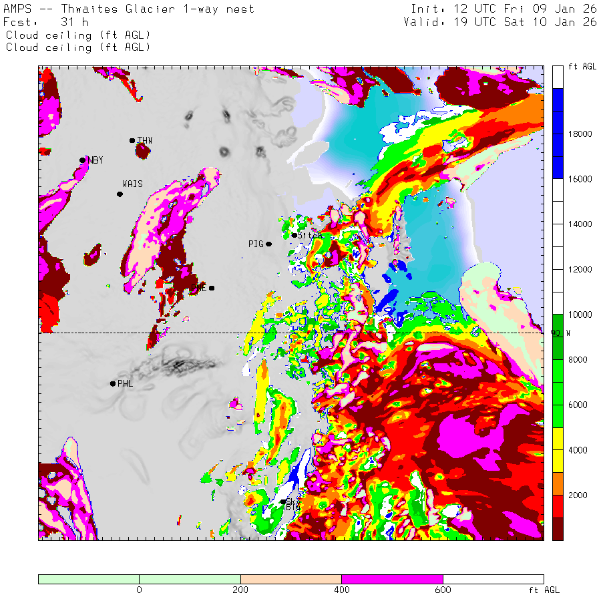This screenshot has height=601, width=601.
Task: Select the NBY station marker
Action: coord(83,160)
